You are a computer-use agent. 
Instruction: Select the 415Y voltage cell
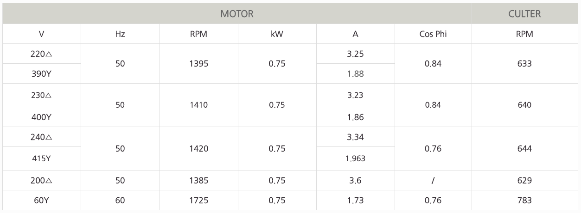[x=42, y=159]
